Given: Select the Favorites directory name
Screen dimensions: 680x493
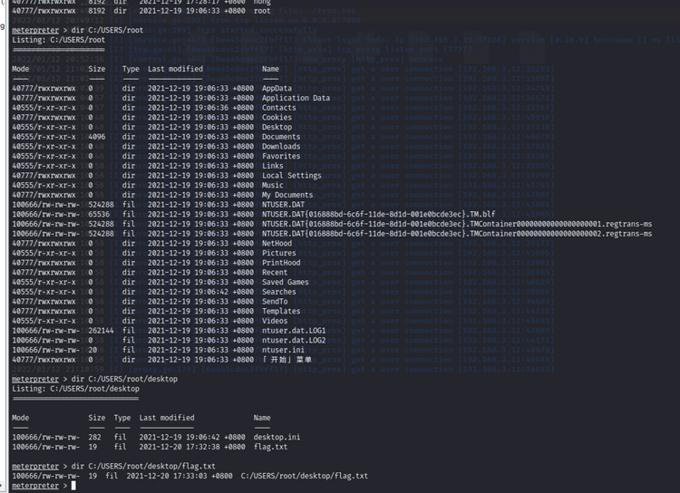Looking at the screenshot, I should (281, 156).
